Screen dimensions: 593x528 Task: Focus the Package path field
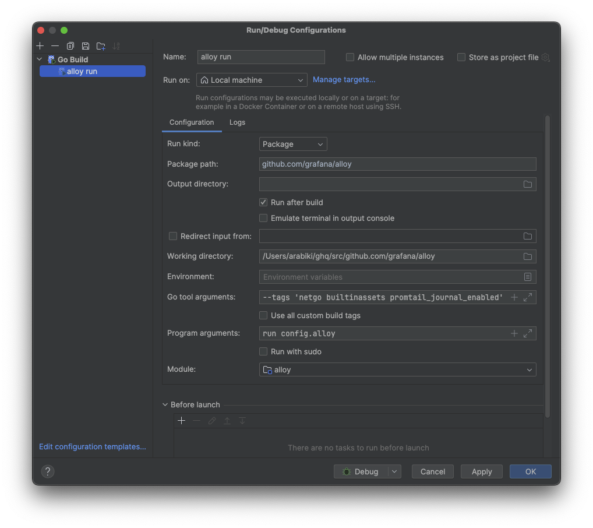pos(397,164)
